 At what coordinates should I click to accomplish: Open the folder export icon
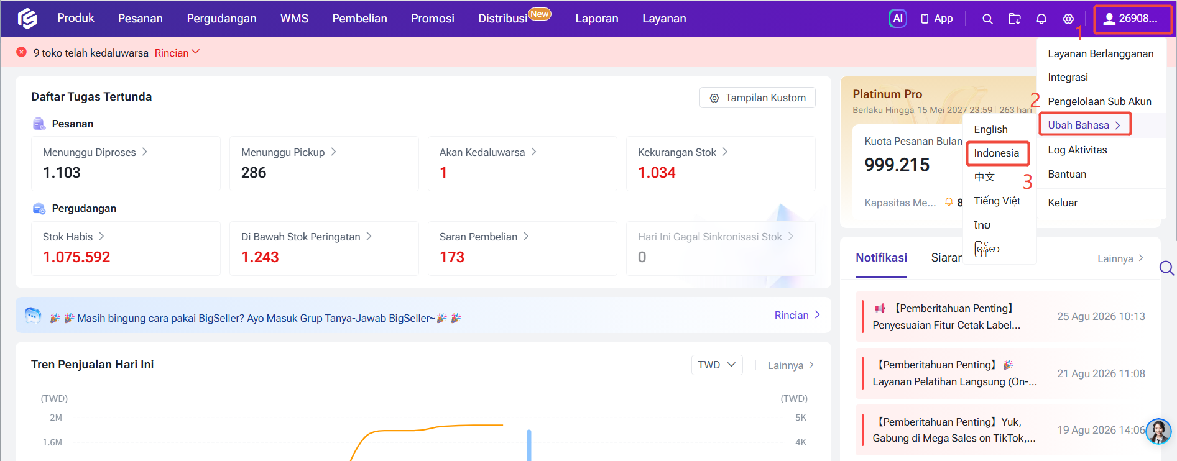tap(1014, 19)
